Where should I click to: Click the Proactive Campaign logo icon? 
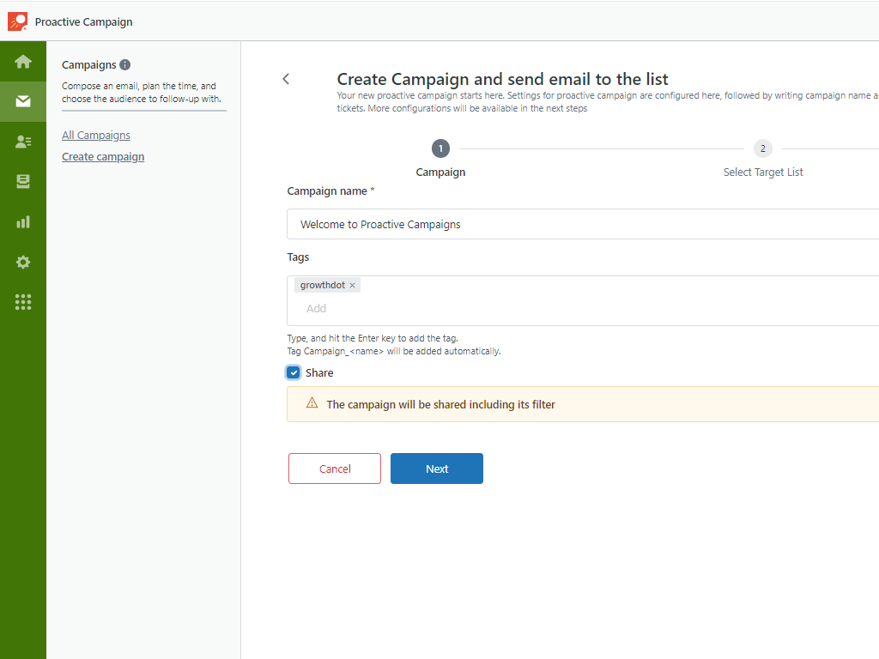click(17, 21)
